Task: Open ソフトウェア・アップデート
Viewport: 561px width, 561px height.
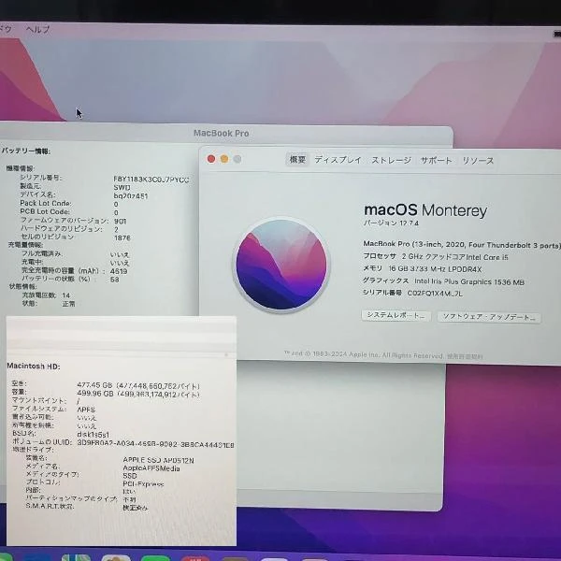Action: [x=489, y=317]
